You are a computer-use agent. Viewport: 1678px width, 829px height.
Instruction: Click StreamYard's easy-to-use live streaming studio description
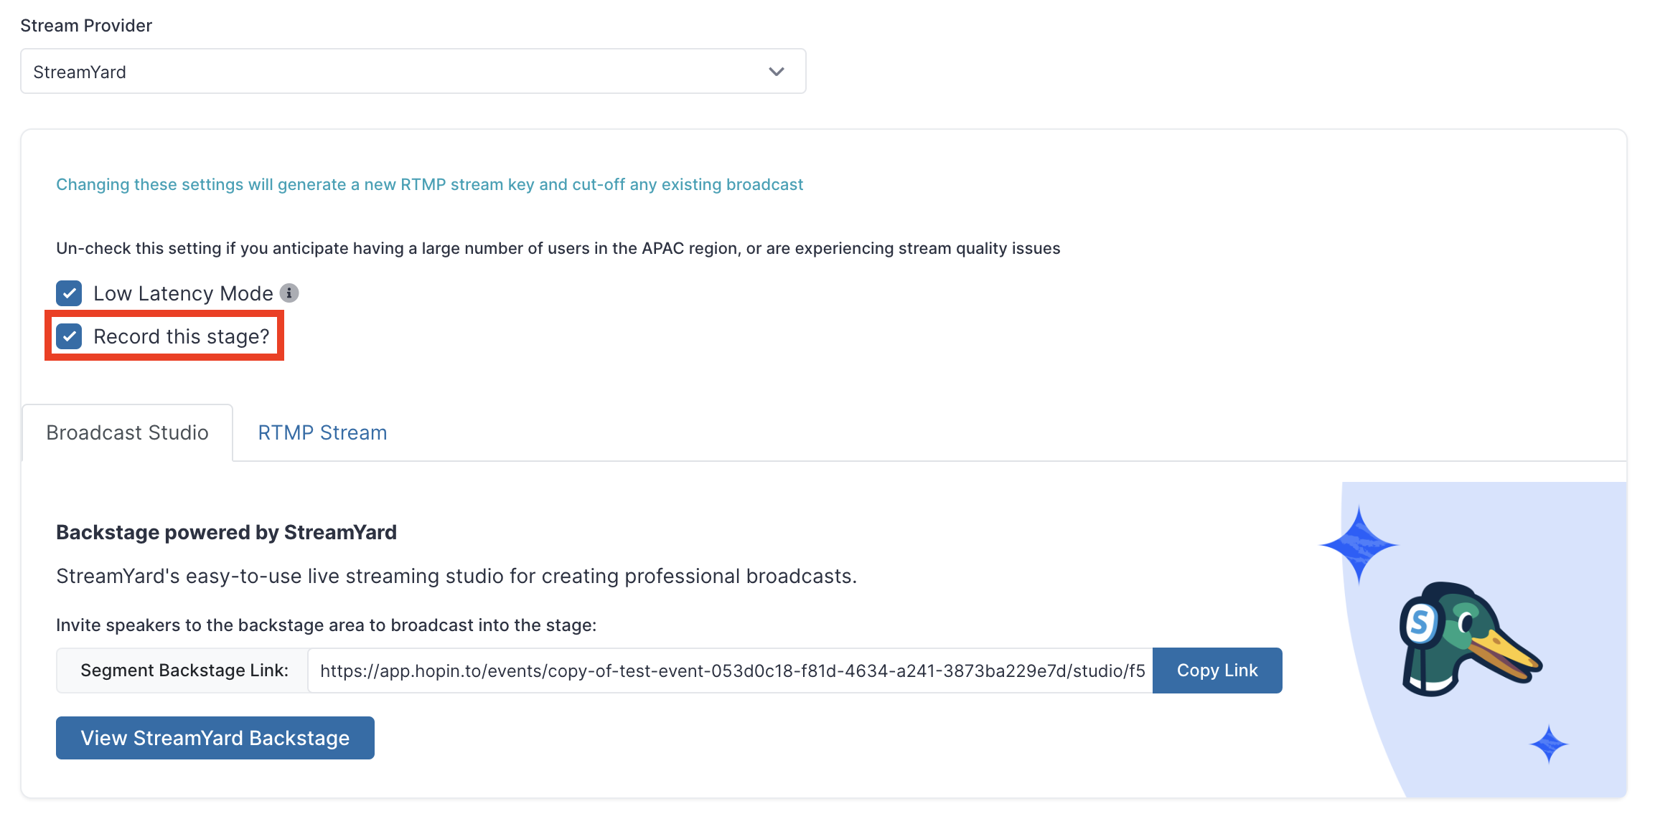[x=456, y=576]
